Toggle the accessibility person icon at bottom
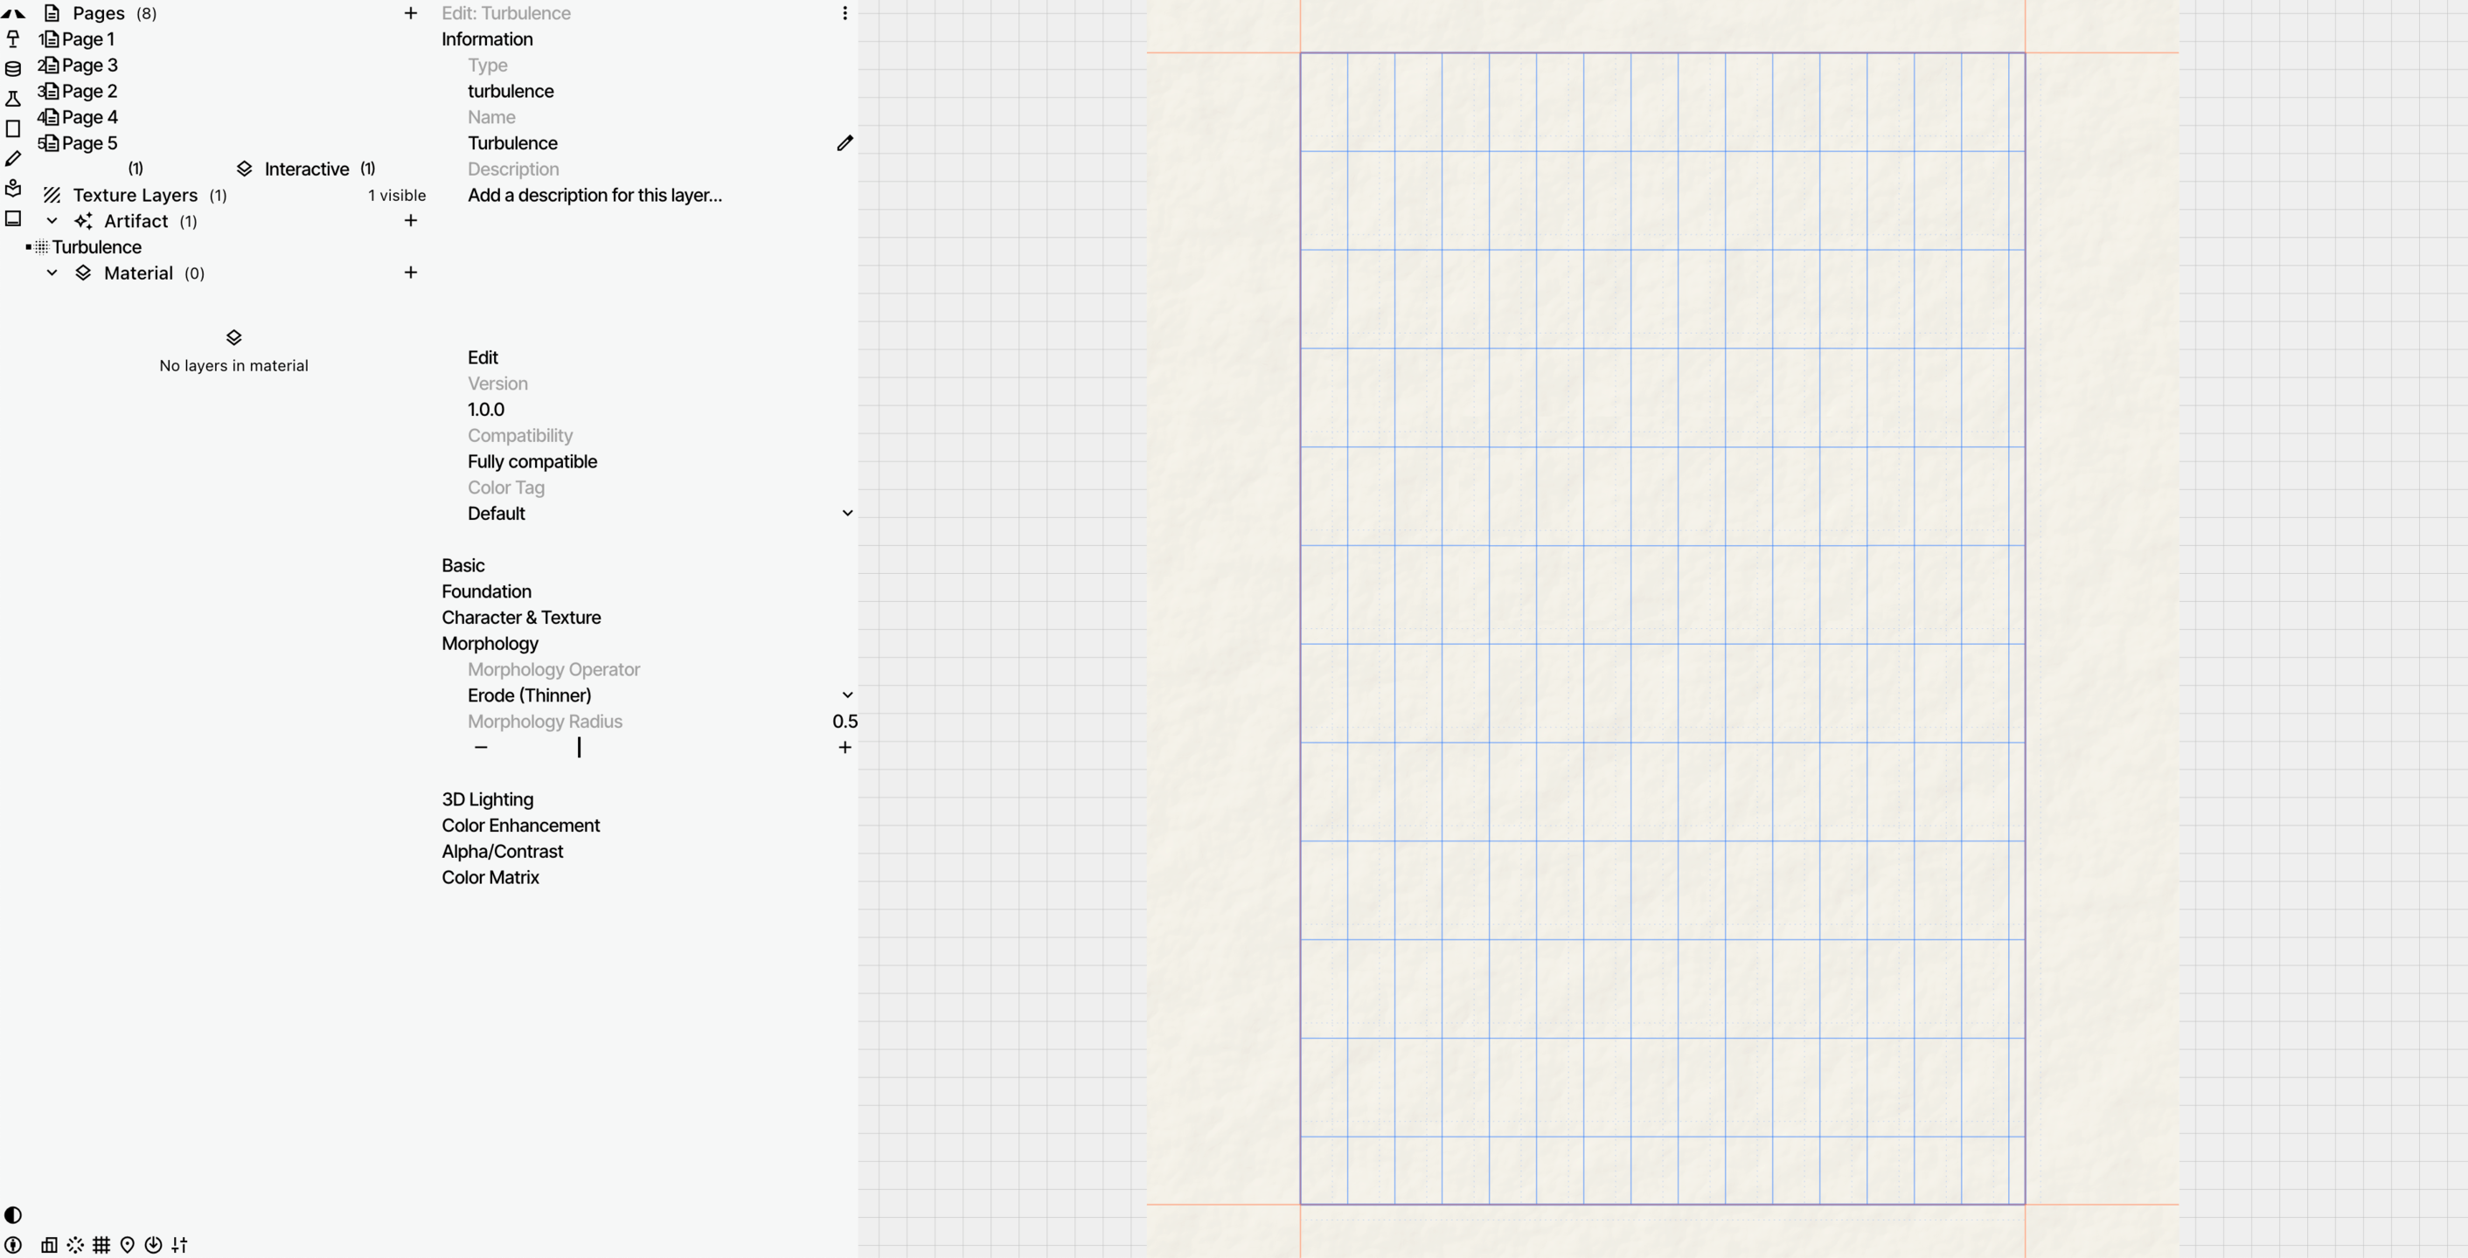 [x=13, y=1245]
